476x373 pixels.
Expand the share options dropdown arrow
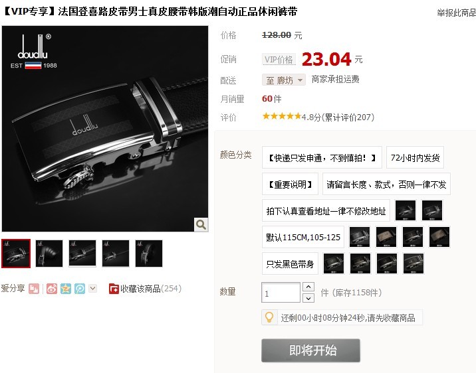click(93, 288)
